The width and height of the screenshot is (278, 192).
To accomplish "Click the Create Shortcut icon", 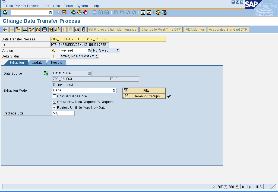I will click(x=149, y=12).
